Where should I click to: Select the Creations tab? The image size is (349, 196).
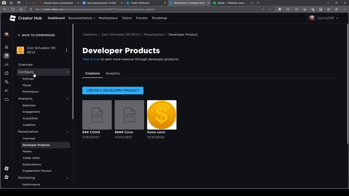pos(93,73)
